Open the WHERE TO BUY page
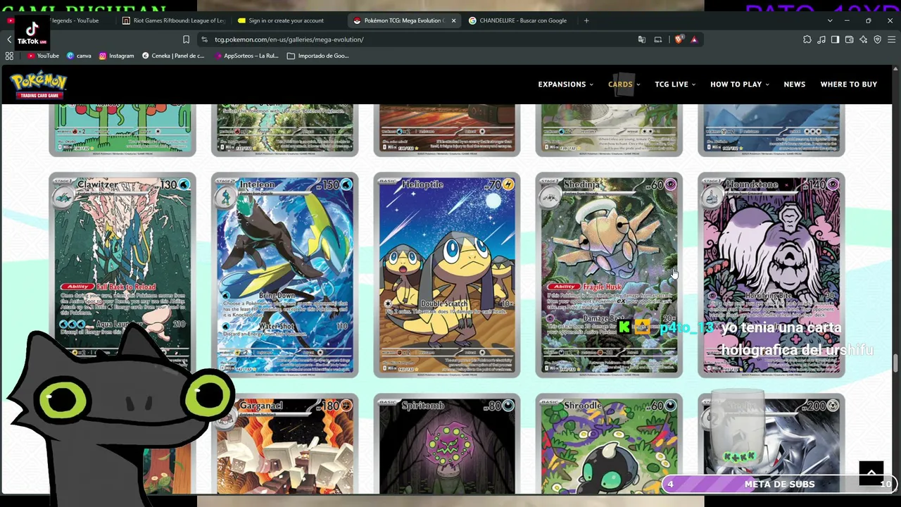 (848, 84)
